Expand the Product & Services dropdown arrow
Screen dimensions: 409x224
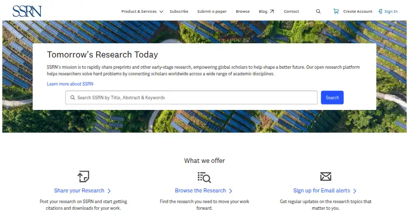161,11
